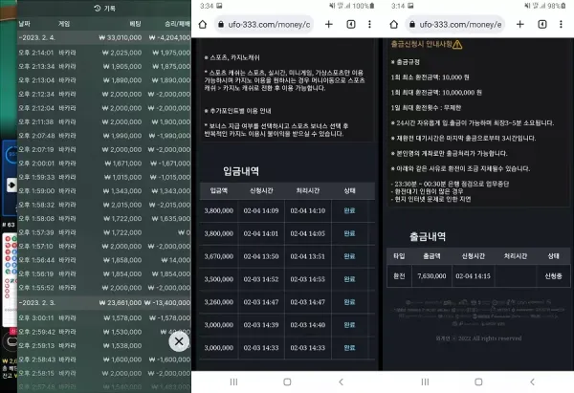Tap back button in middle phone
574x393 pixels.
[x=342, y=382]
